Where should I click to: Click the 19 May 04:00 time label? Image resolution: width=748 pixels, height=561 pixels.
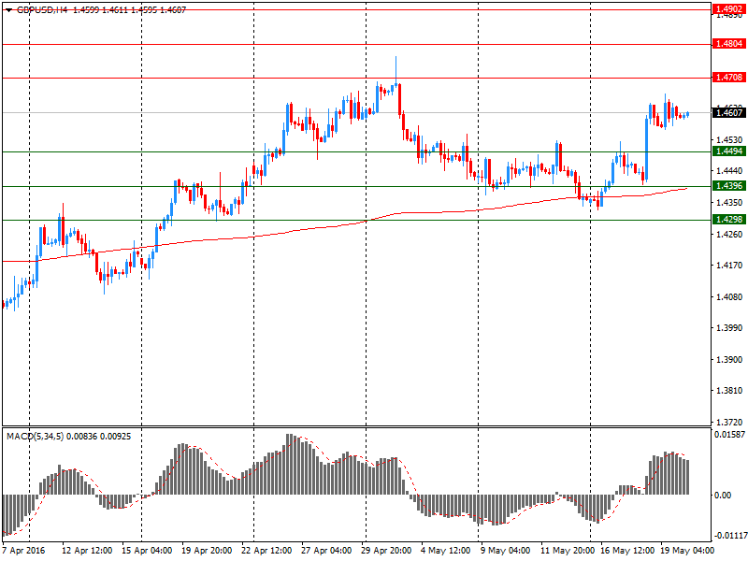pyautogui.click(x=687, y=551)
